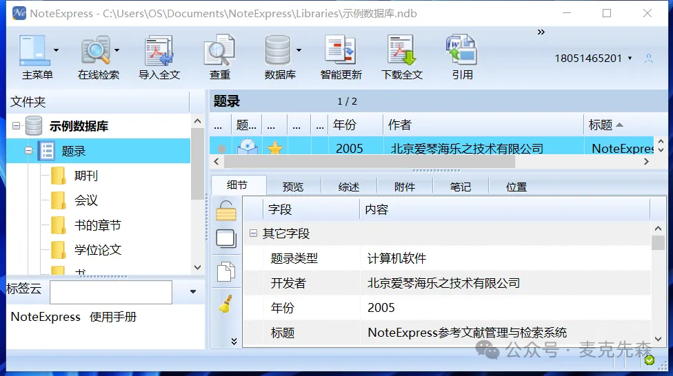Click the 内容 column header

coord(505,209)
